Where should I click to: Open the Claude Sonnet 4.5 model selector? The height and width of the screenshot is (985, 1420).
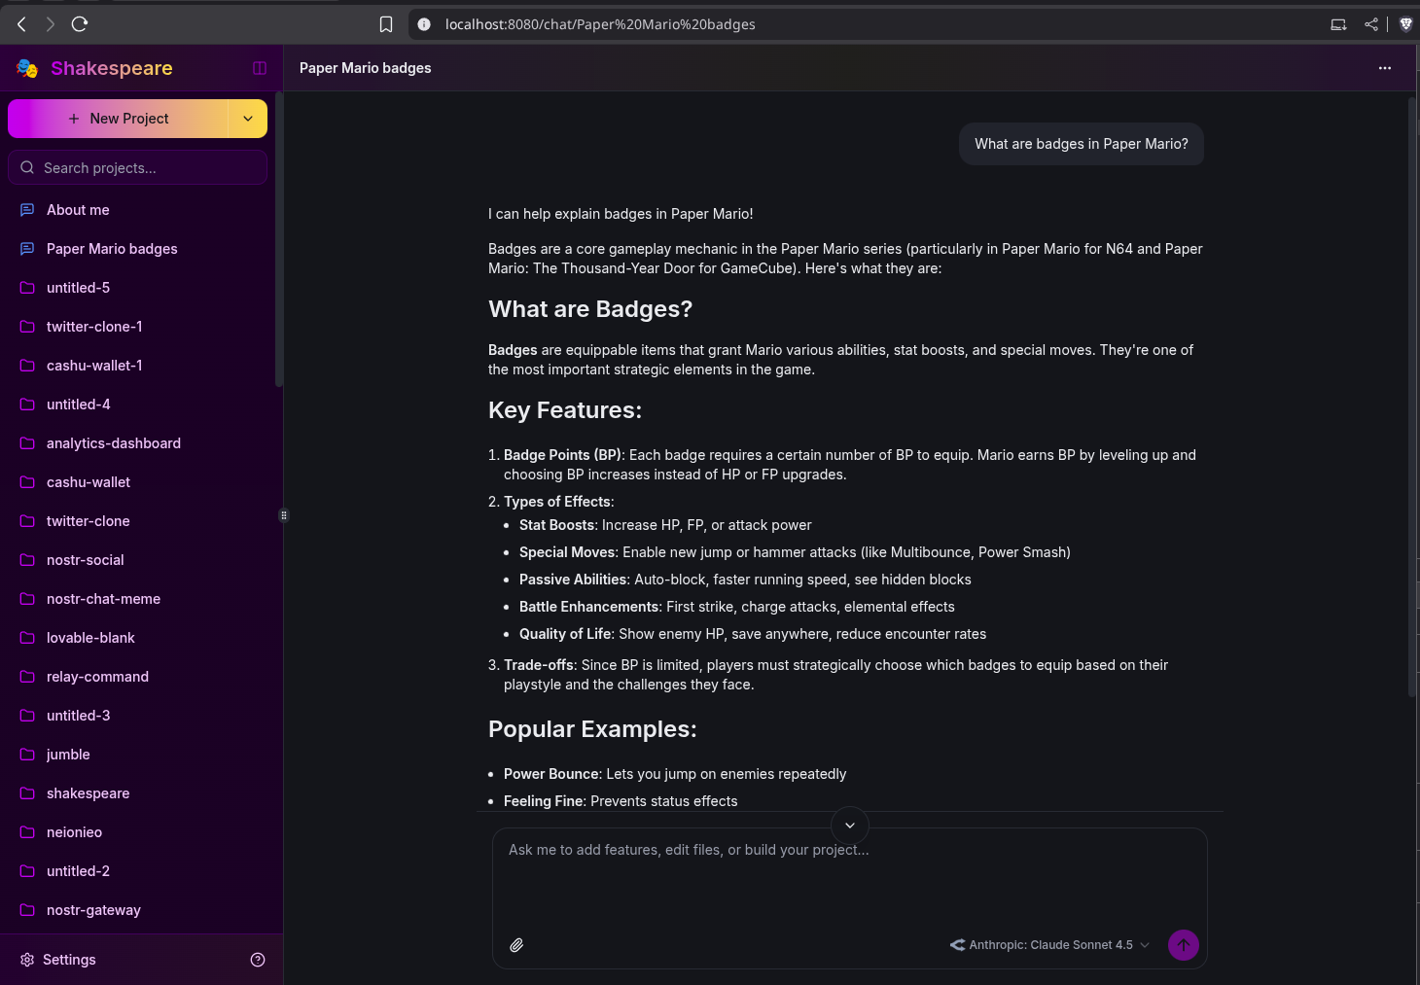click(x=1049, y=945)
